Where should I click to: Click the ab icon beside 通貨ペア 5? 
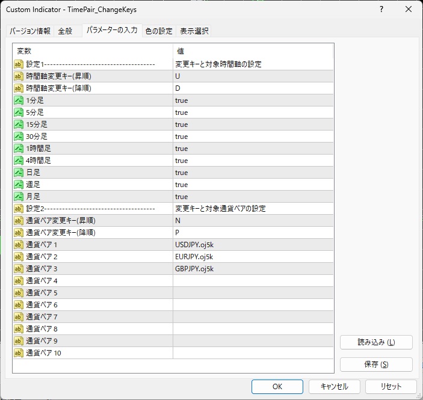pos(19,293)
